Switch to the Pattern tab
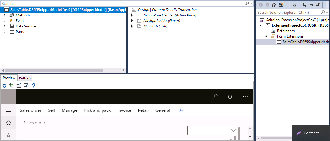The height and width of the screenshot is (141, 330). click(x=25, y=78)
